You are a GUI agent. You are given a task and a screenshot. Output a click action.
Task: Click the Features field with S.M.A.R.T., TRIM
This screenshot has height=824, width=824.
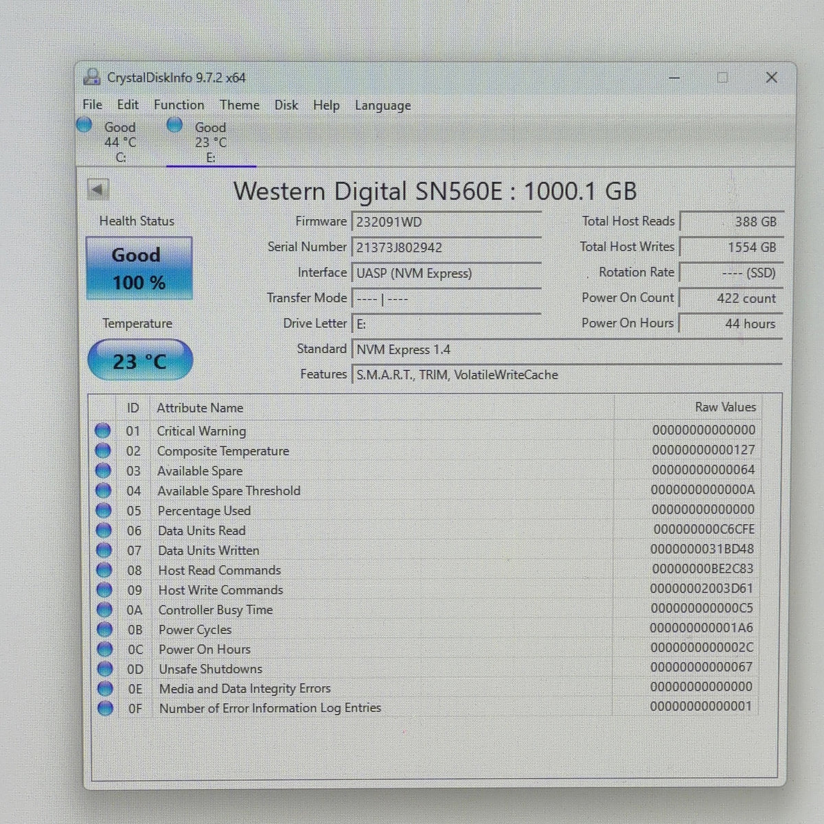point(567,375)
